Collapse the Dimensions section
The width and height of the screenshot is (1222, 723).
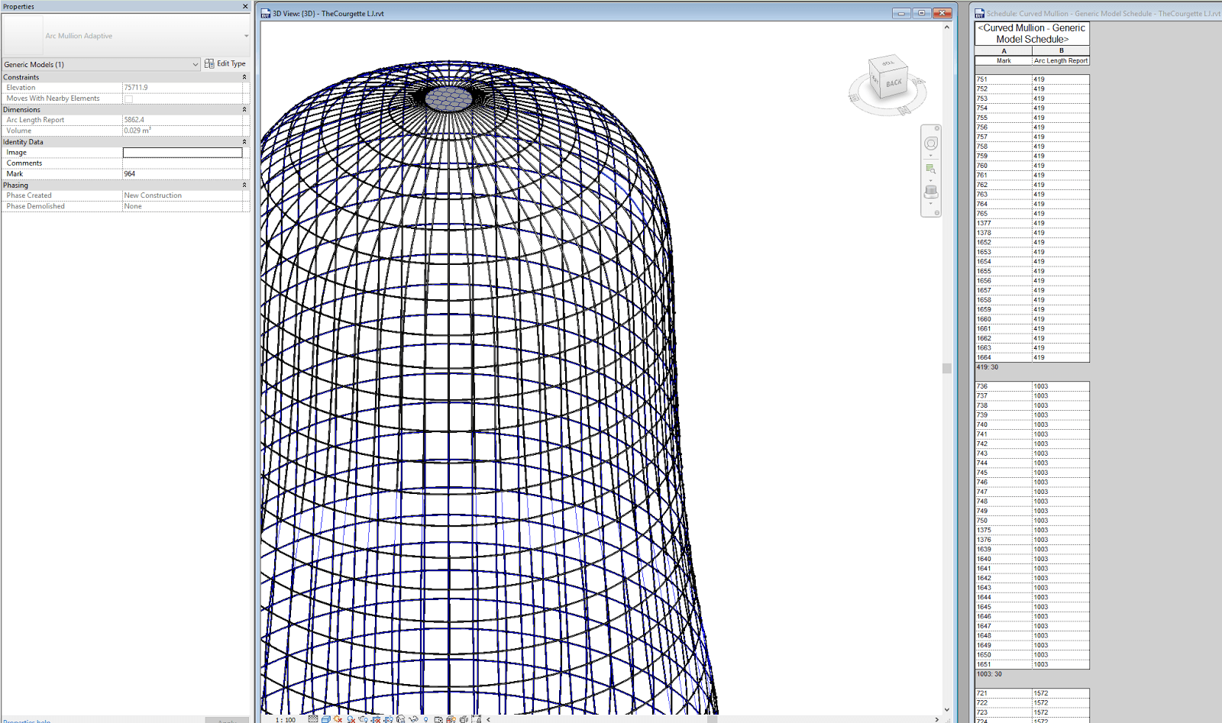coord(244,109)
